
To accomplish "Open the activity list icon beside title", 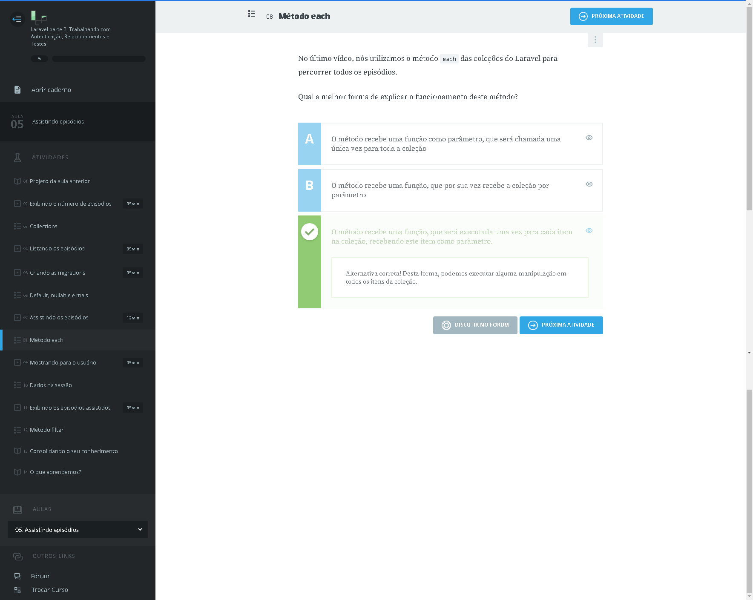I will point(252,14).
